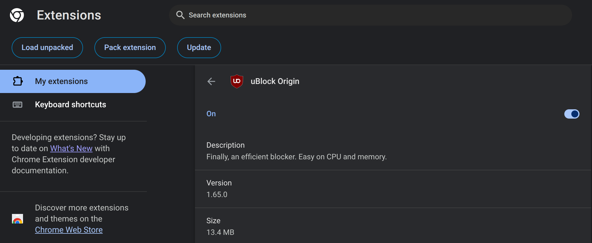Screen dimensions: 592x243
Task: Click the uBlock Origin shield logo
Action: (237, 81)
